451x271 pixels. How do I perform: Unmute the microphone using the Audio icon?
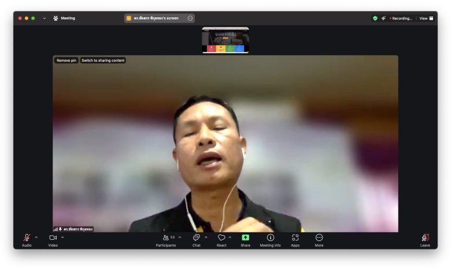27,238
